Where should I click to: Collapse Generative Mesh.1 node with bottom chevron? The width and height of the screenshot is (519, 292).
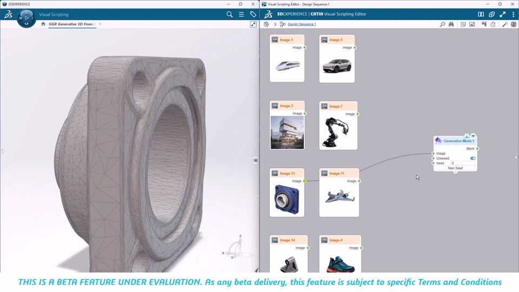pos(455,172)
